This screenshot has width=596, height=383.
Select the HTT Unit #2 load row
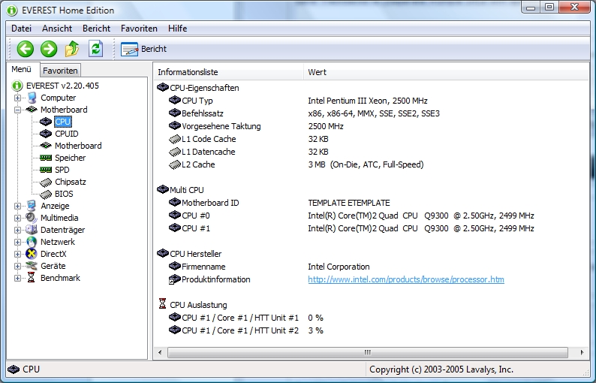pos(371,330)
